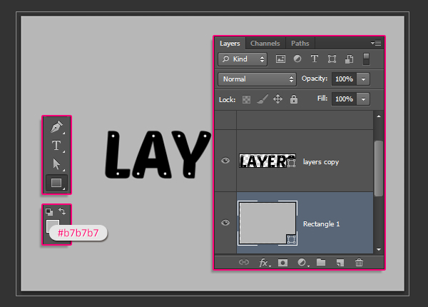Toggle the layer filtering switch
Screen dimensions: 428x307
(x=366, y=59)
